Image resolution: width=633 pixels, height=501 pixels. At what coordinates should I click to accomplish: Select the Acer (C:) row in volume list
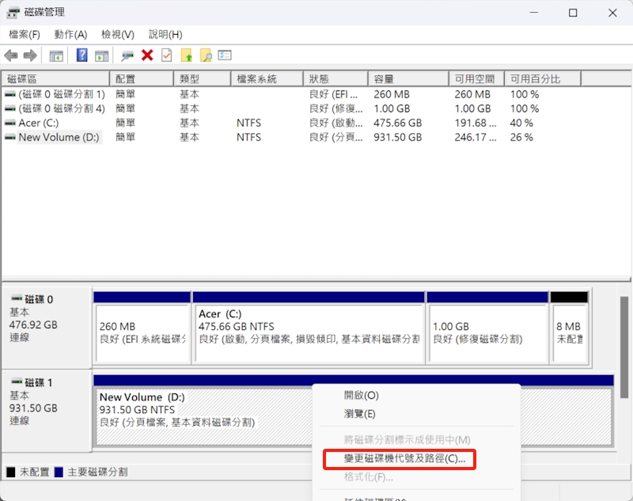[x=39, y=123]
